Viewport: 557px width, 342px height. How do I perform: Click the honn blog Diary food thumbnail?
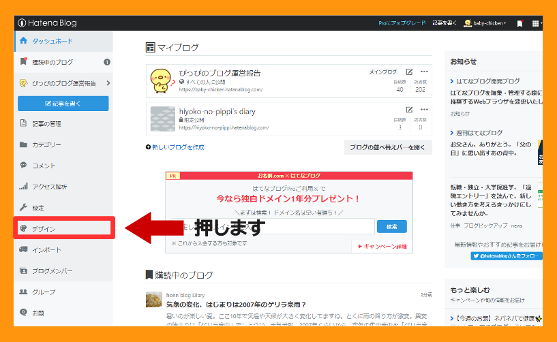[x=154, y=299]
